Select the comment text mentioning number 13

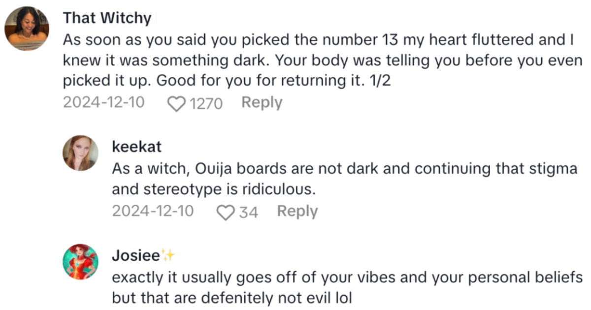[x=320, y=60]
